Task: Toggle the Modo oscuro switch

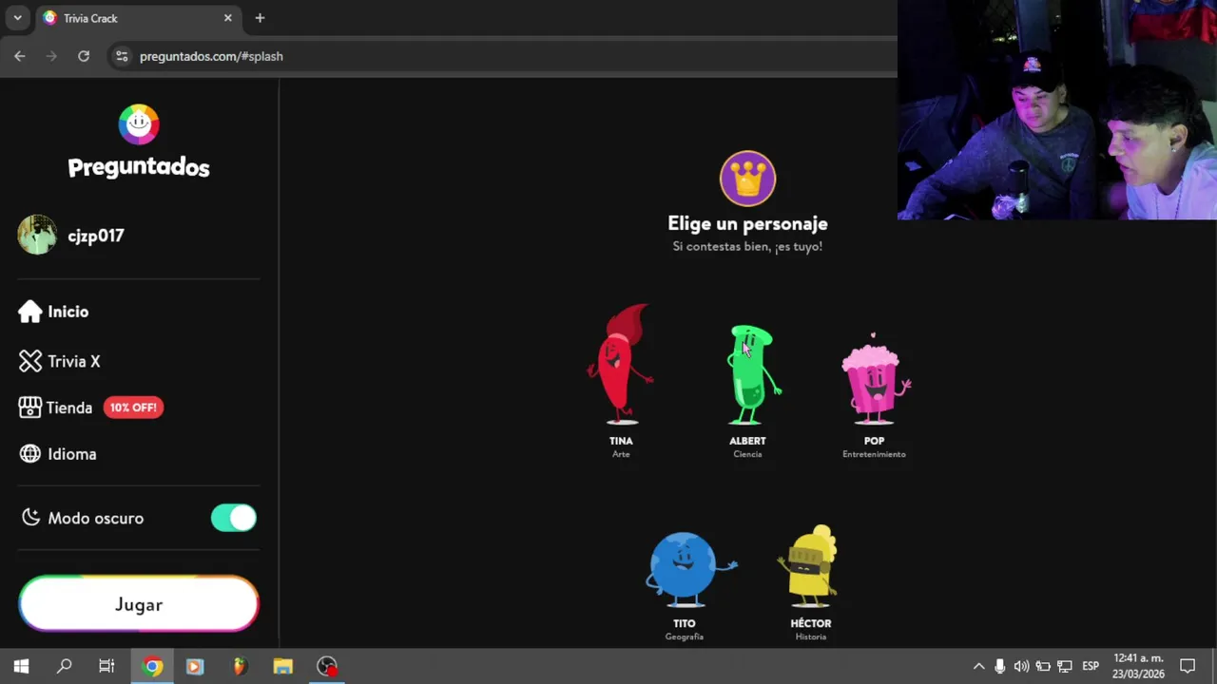Action: tap(234, 518)
